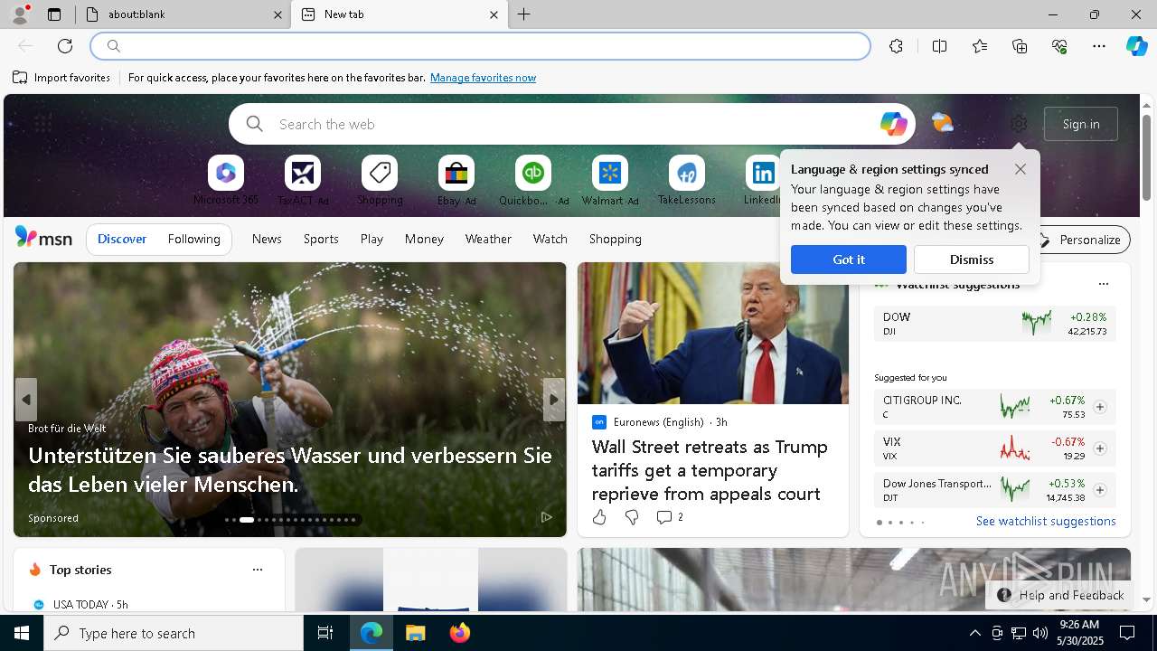Open the Money menu item

click(424, 239)
